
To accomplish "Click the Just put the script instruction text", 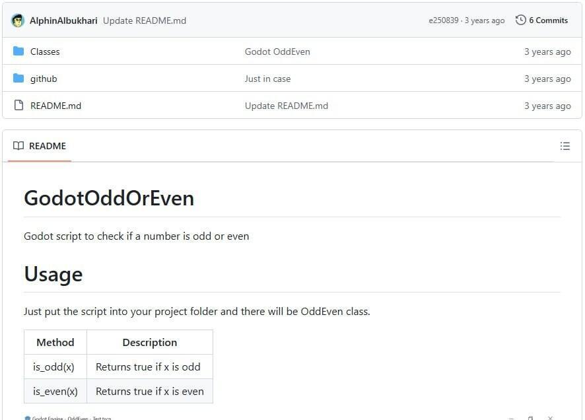I will [x=197, y=312].
